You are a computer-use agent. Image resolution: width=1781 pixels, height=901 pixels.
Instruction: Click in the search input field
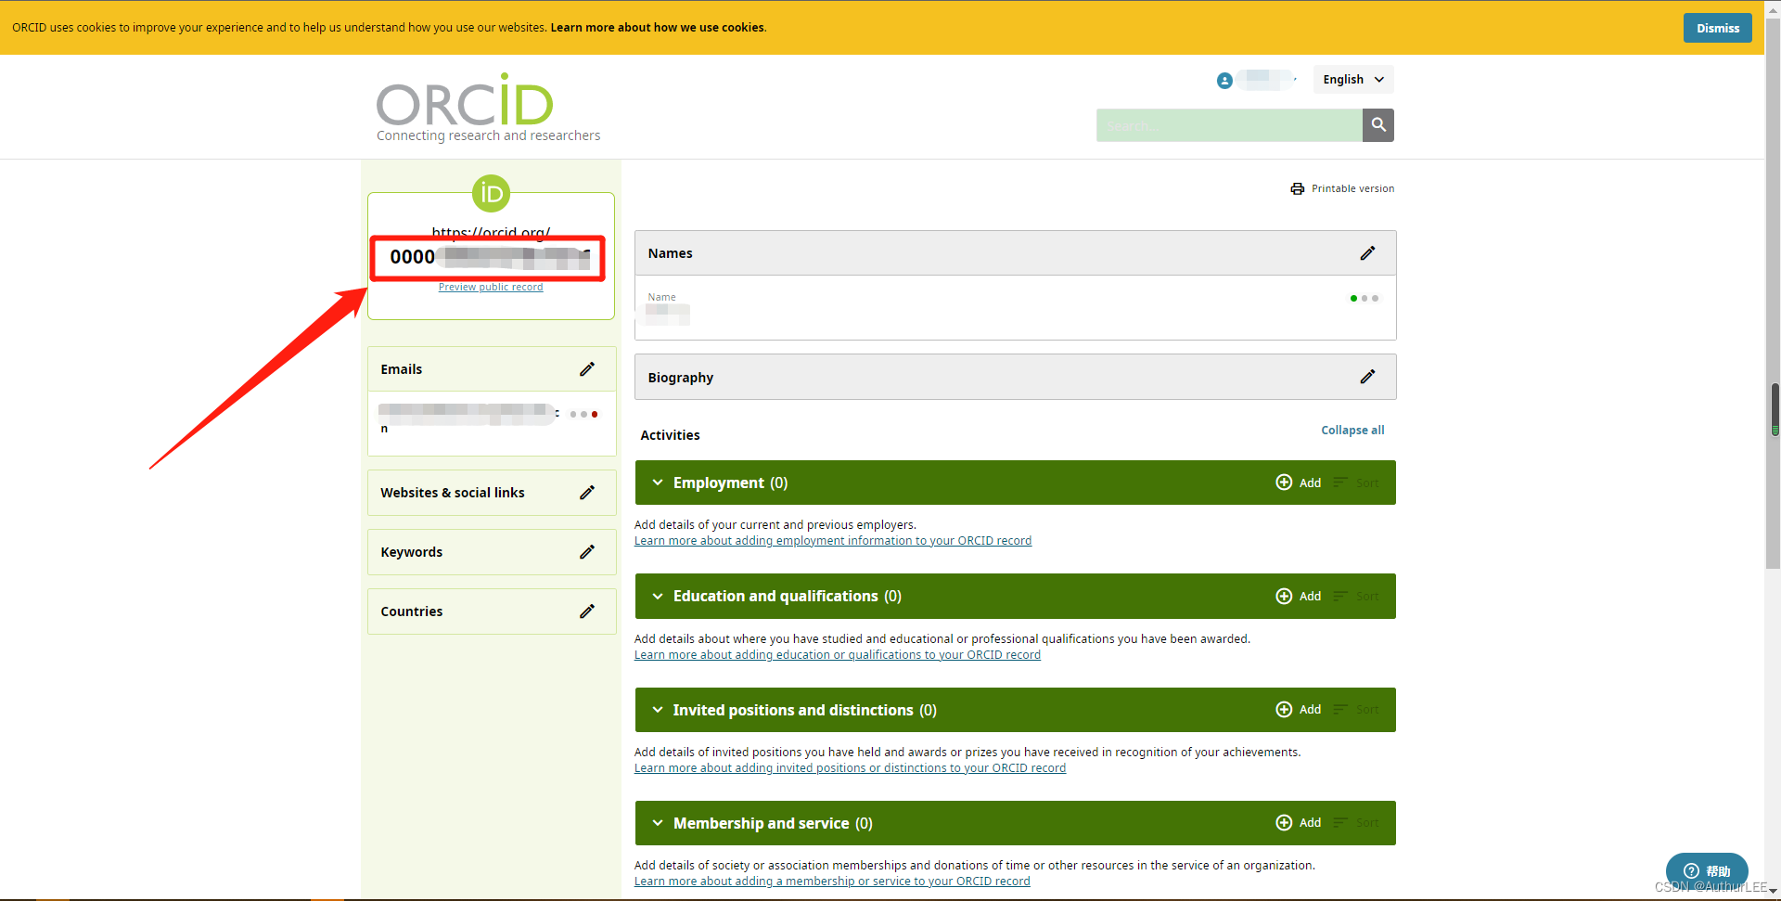1229,125
